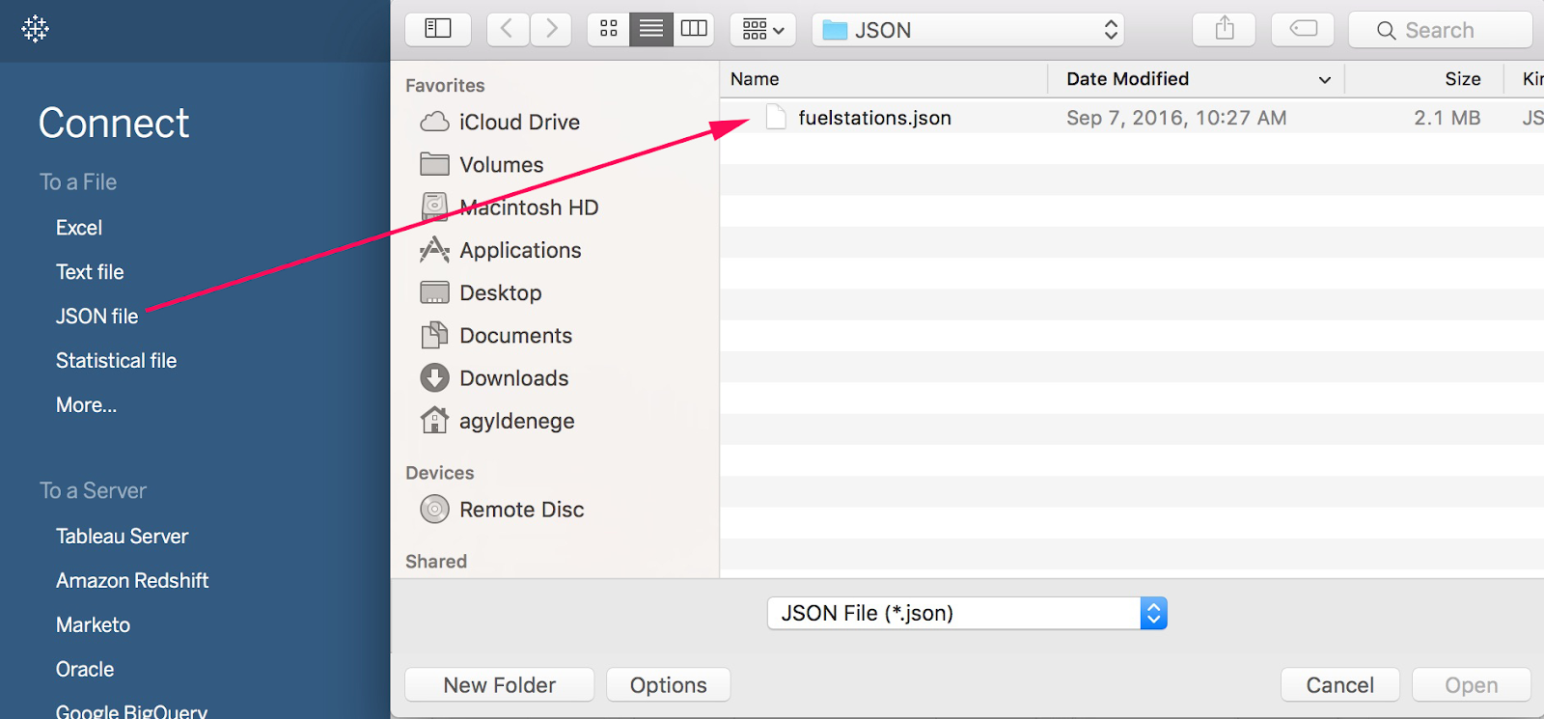The image size is (1544, 719).
Task: Connect to a JSON file
Action: point(96,317)
